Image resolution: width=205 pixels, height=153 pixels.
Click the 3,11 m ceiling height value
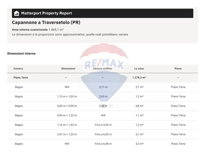(x=103, y=87)
